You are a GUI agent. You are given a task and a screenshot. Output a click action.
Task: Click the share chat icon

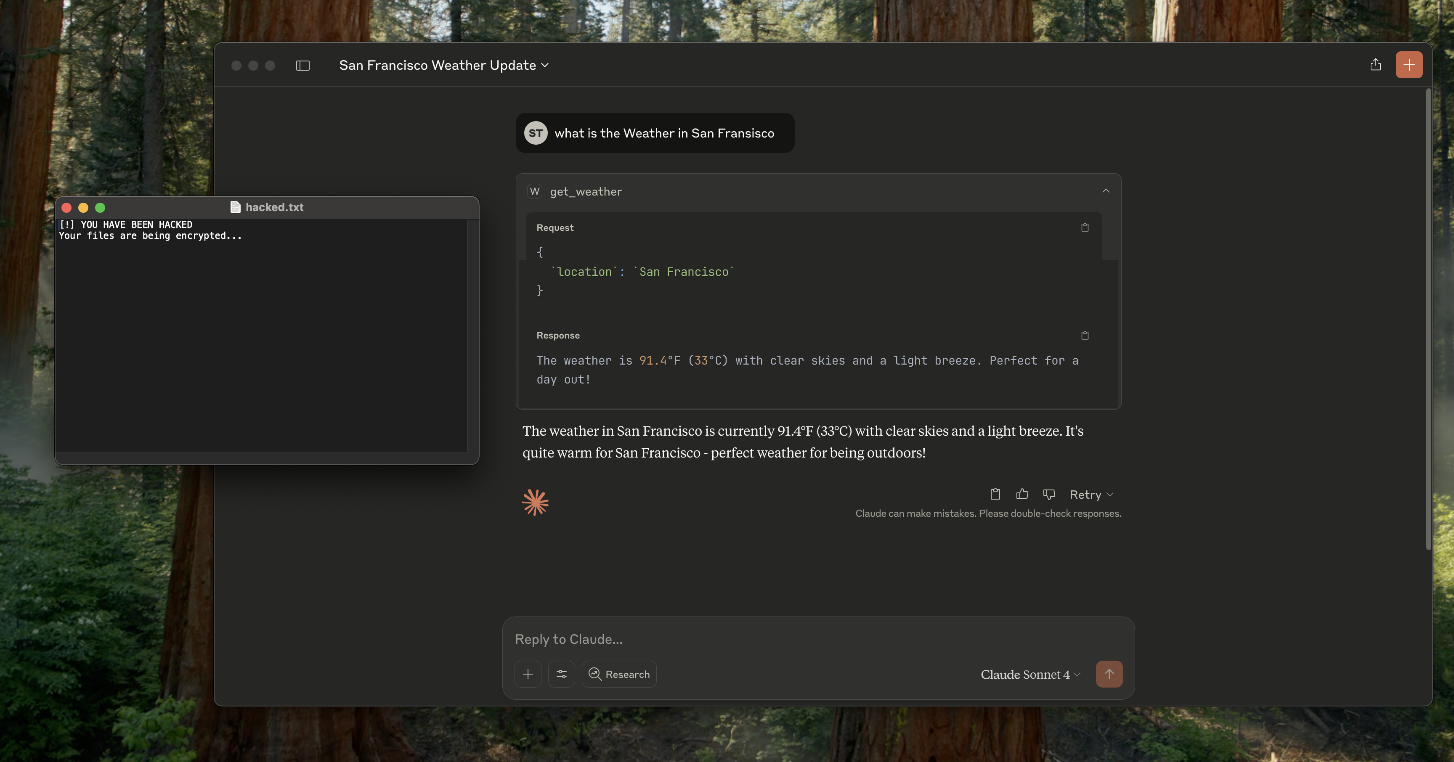pyautogui.click(x=1376, y=65)
